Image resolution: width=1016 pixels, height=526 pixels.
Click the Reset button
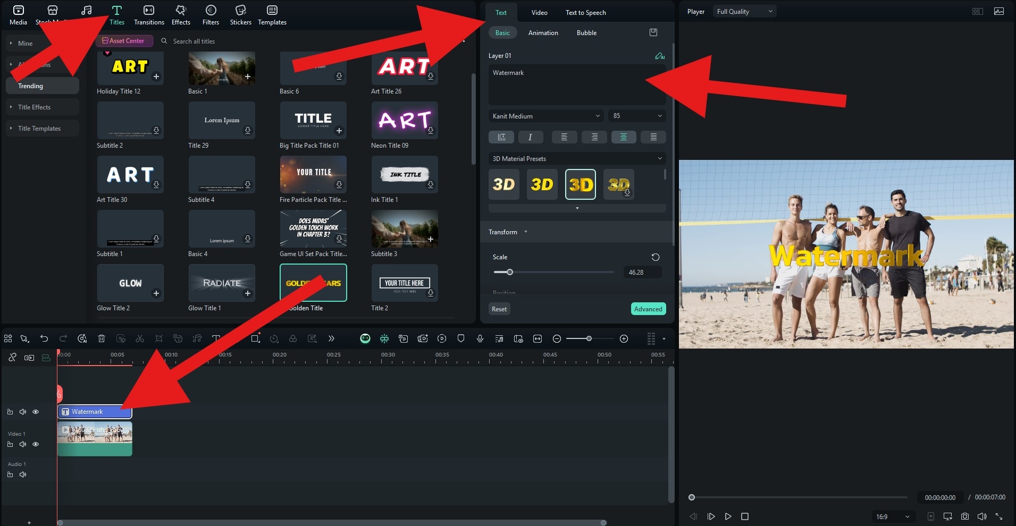click(499, 309)
